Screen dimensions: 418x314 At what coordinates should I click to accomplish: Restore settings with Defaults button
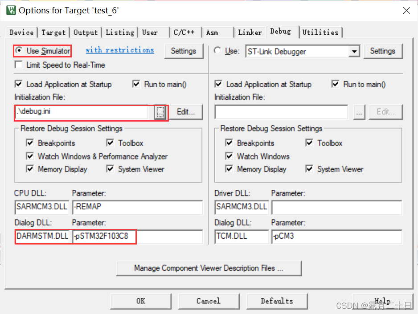pyautogui.click(x=277, y=301)
